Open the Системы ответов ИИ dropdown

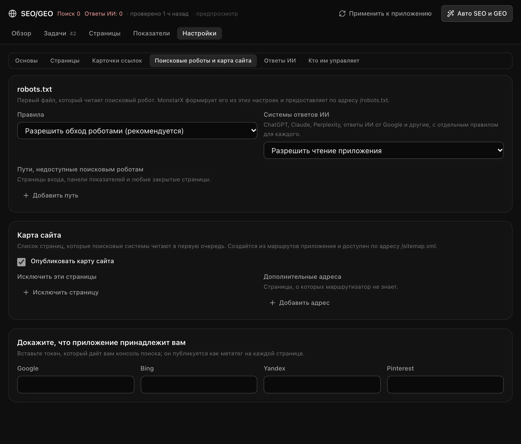(383, 150)
